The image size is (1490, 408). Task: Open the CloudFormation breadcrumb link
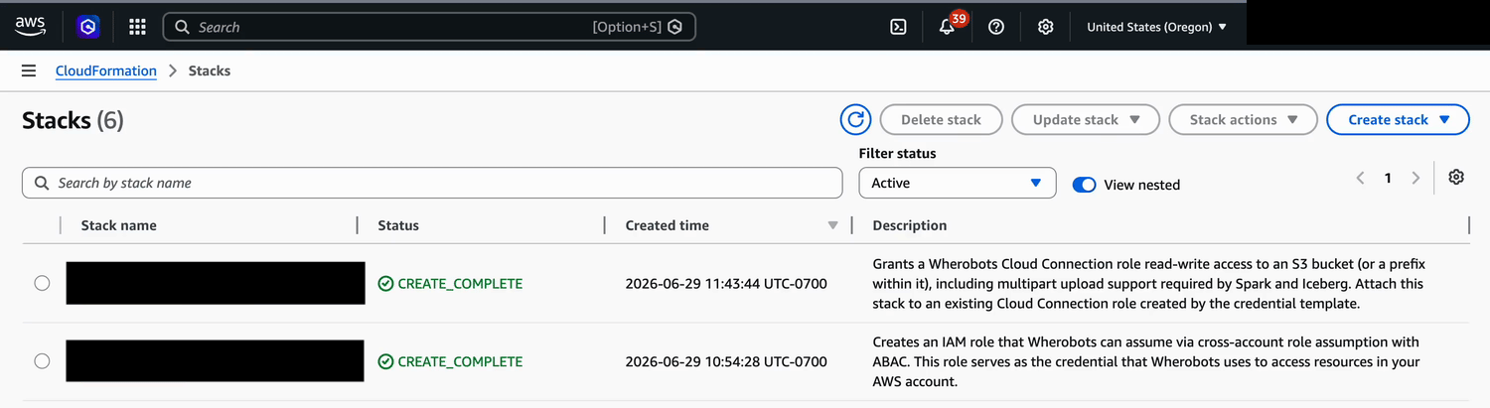pyautogui.click(x=106, y=70)
